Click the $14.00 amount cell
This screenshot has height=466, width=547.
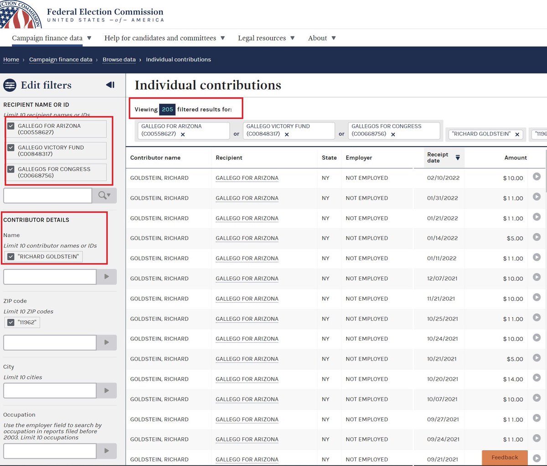click(x=513, y=379)
